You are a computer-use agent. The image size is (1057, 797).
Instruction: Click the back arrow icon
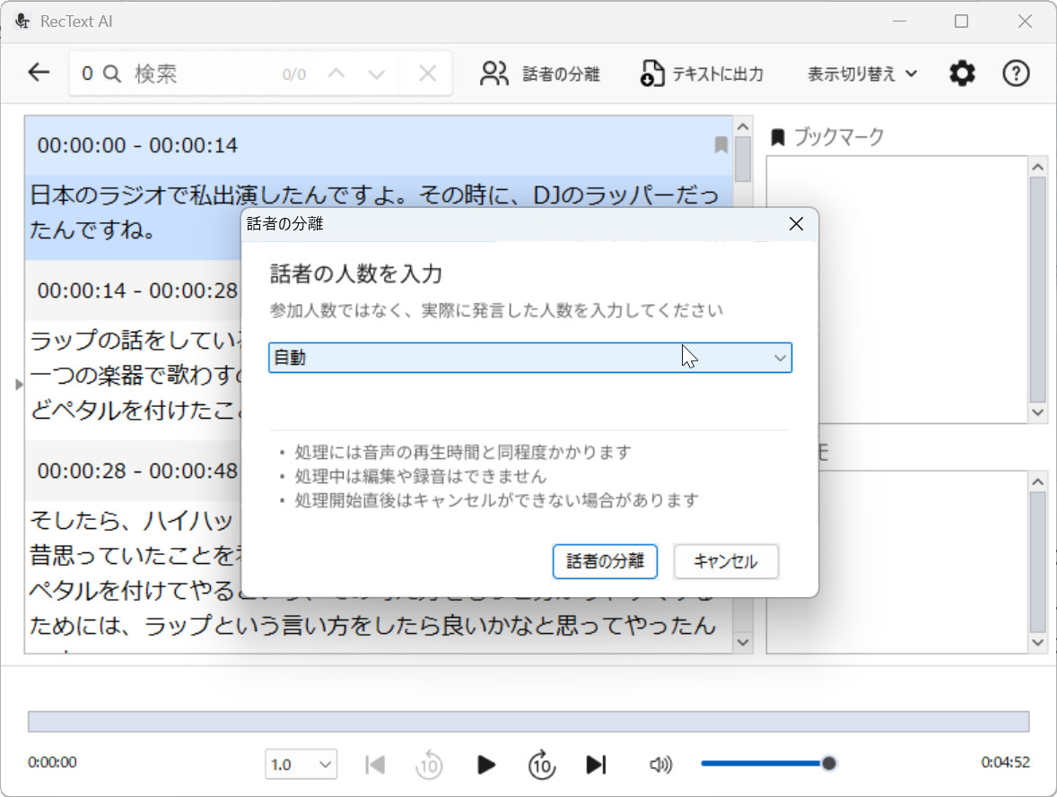coord(39,74)
